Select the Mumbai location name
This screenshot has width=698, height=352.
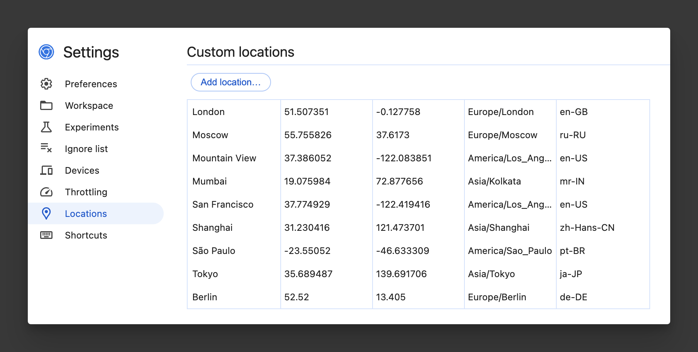[210, 181]
